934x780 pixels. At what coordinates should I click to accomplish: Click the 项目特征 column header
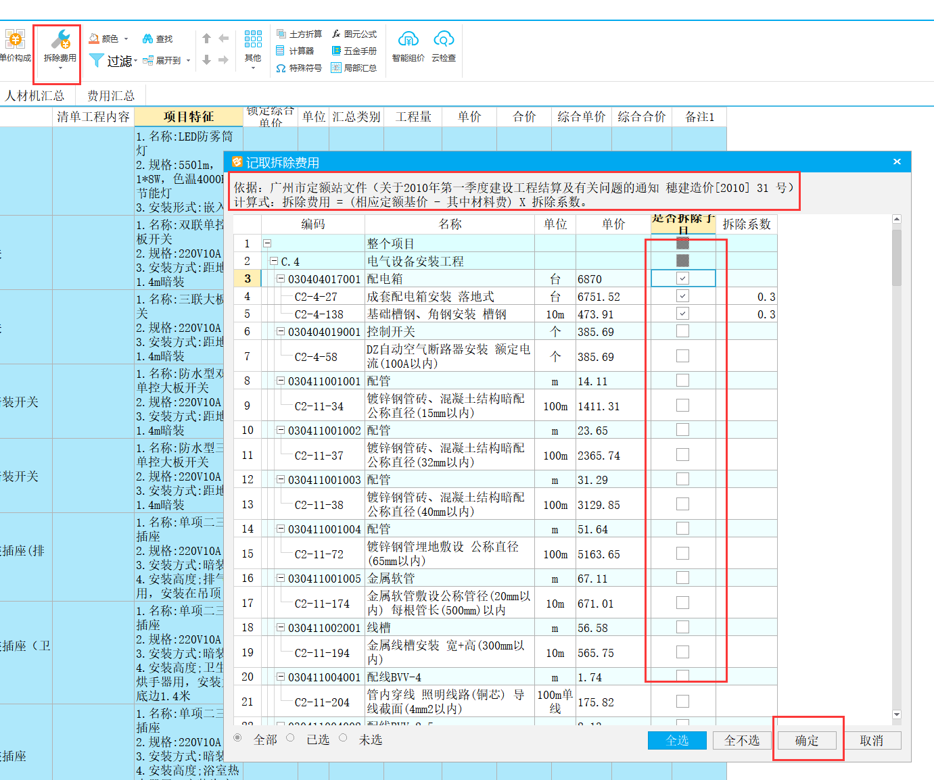189,117
